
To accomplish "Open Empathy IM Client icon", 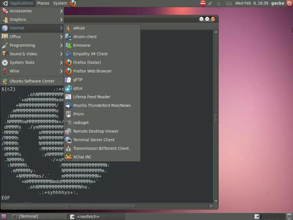I will point(68,54).
